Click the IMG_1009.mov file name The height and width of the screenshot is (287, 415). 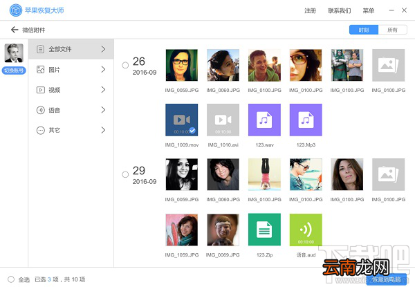(181, 145)
